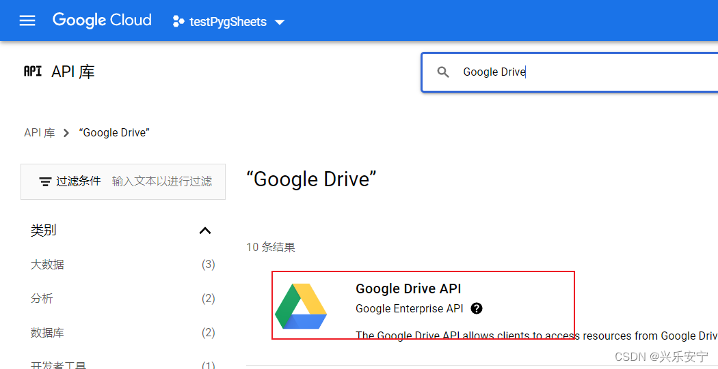Click the (3) count beside 大数据
This screenshot has width=718, height=369.
pyautogui.click(x=209, y=265)
